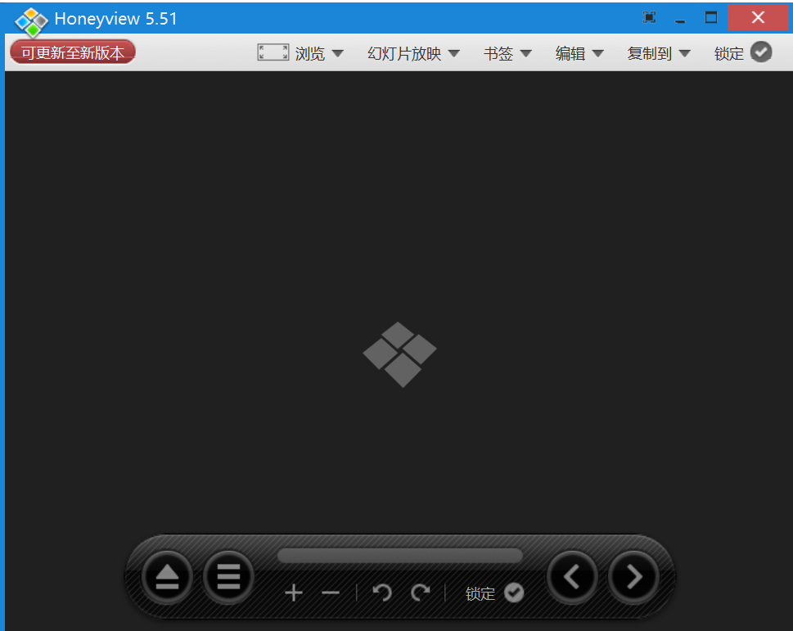Go to previous image arrow

coord(572,578)
